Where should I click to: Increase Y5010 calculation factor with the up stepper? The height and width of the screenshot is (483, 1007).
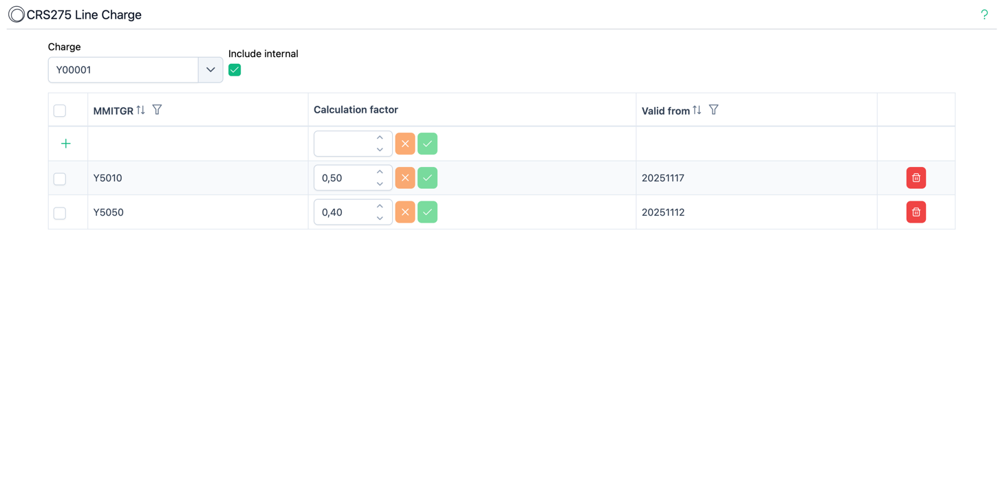tap(380, 172)
